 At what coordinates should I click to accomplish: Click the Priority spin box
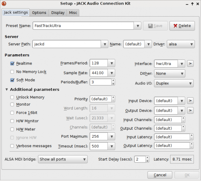pyautogui.click(x=102, y=99)
